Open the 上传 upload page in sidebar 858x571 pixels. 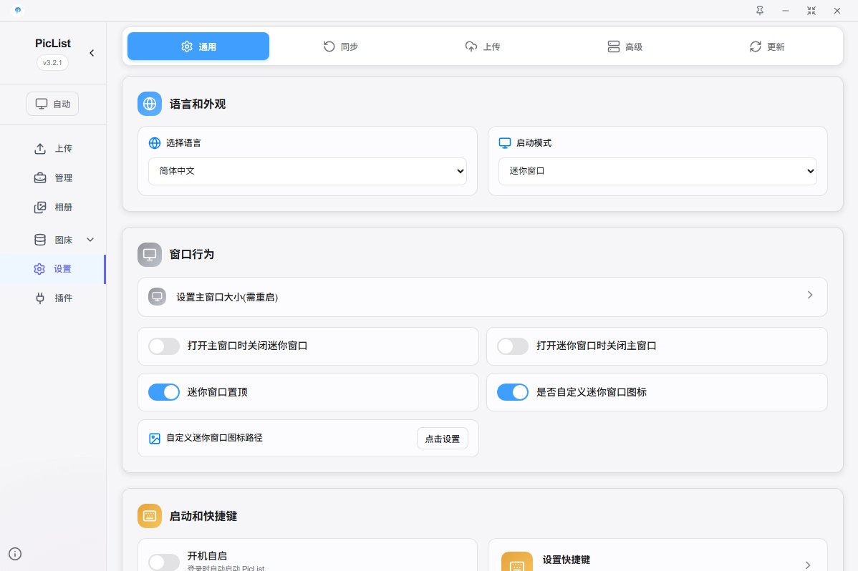click(54, 149)
